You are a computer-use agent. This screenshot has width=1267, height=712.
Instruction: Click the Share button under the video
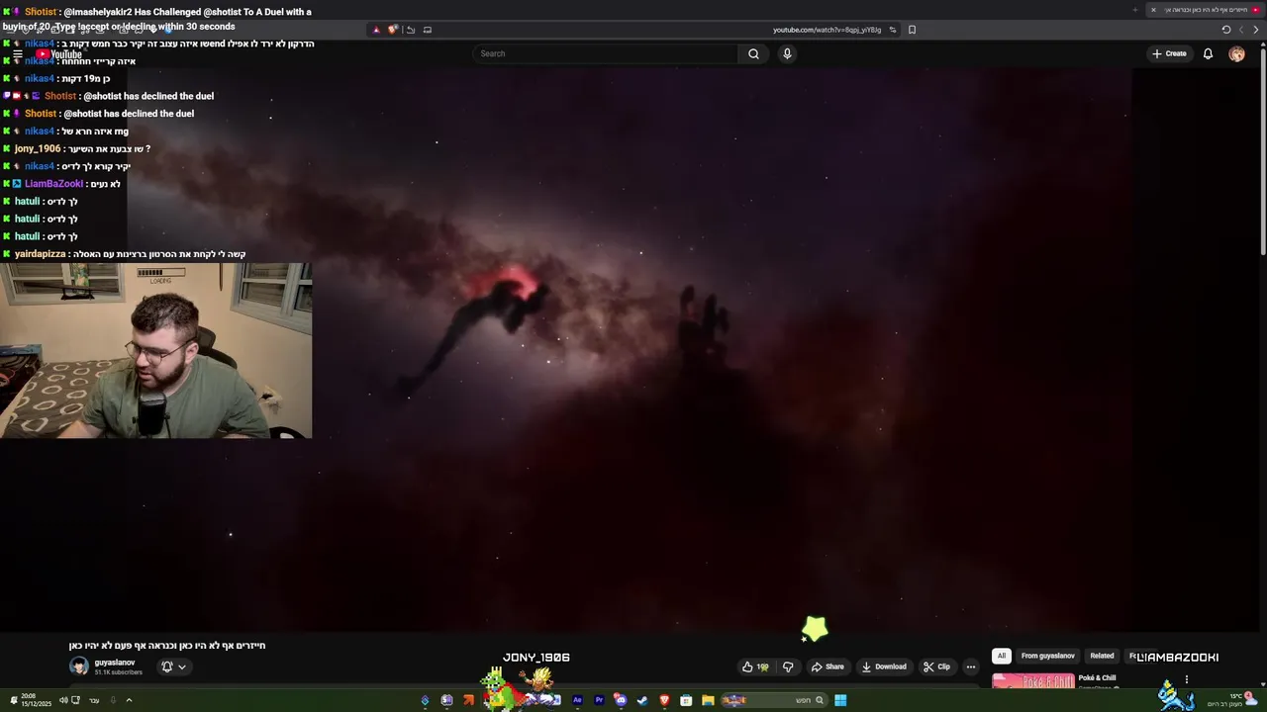(x=828, y=667)
